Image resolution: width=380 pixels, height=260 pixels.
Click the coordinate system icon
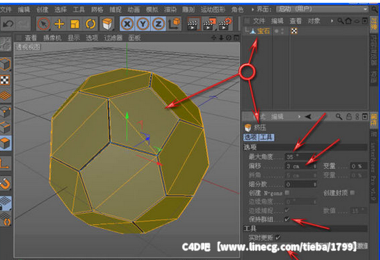coord(174,24)
